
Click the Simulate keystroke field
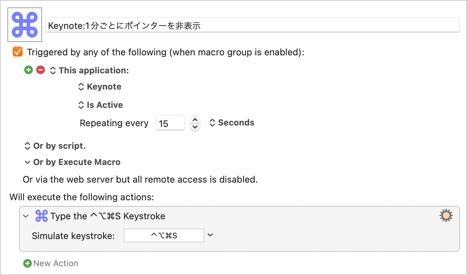tap(164, 236)
